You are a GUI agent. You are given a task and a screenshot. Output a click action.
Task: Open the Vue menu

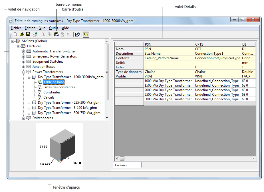tap(42, 28)
